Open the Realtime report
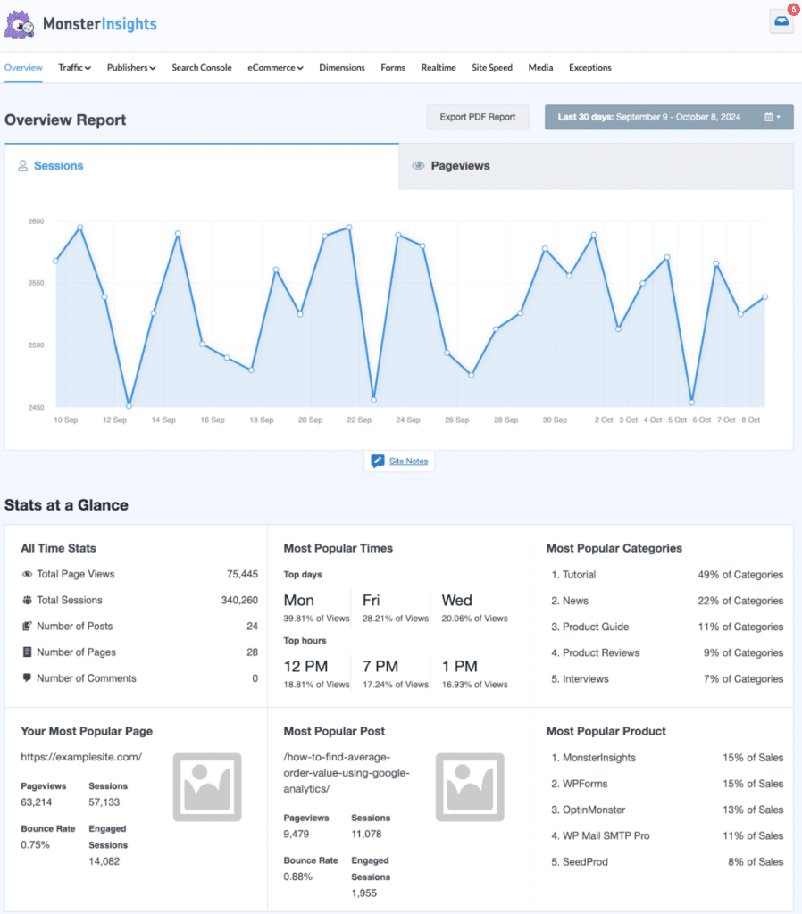 439,67
